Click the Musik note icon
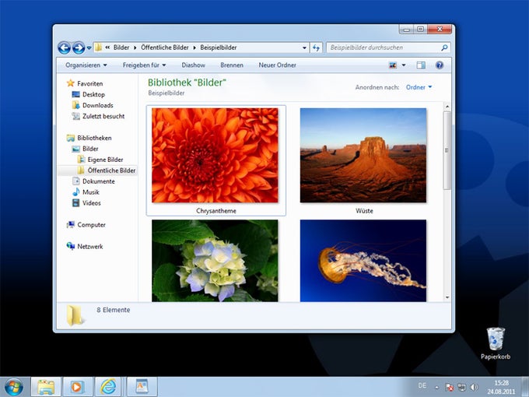Viewport: 529px width, 397px height. pos(76,192)
